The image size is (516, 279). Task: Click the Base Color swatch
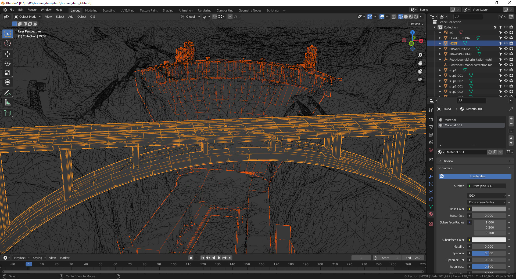pos(489,209)
